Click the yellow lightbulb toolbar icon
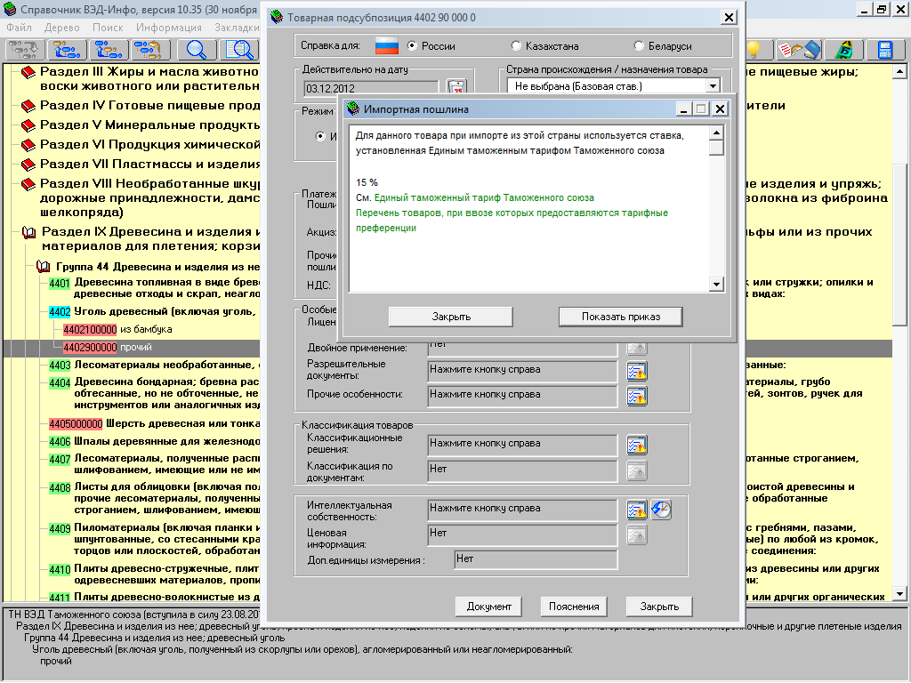 (754, 50)
